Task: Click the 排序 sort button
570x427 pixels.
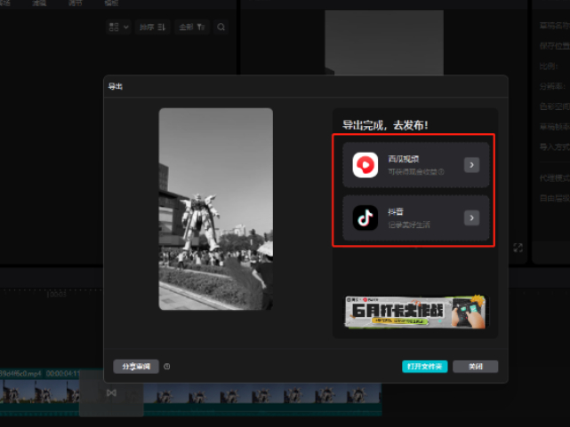Action: (x=153, y=27)
